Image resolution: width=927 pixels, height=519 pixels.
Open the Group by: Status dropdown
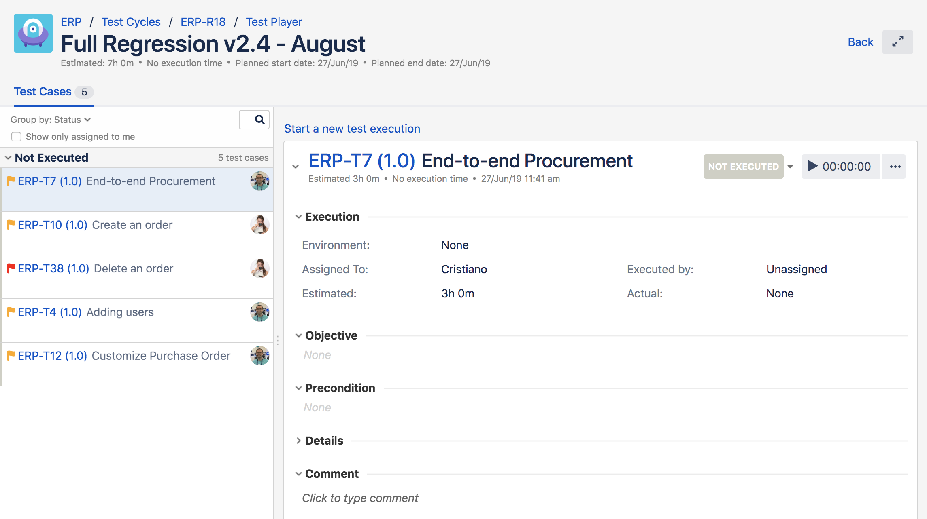(51, 120)
